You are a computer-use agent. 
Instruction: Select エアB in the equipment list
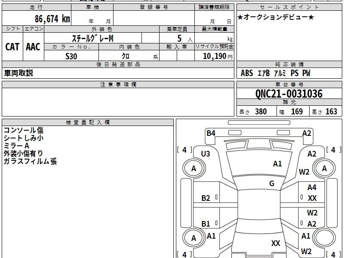(263, 73)
